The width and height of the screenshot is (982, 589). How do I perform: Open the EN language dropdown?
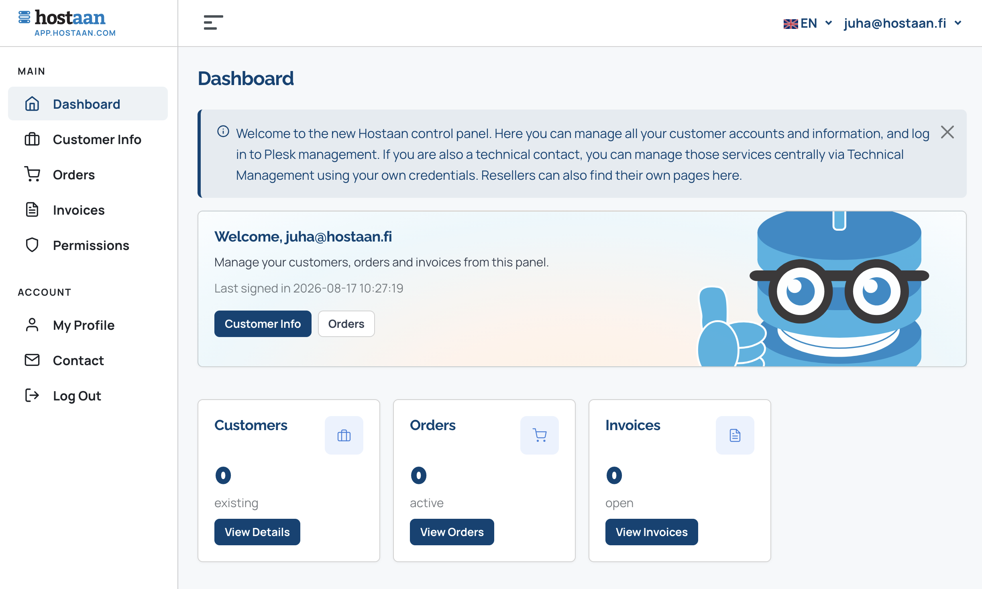click(808, 23)
